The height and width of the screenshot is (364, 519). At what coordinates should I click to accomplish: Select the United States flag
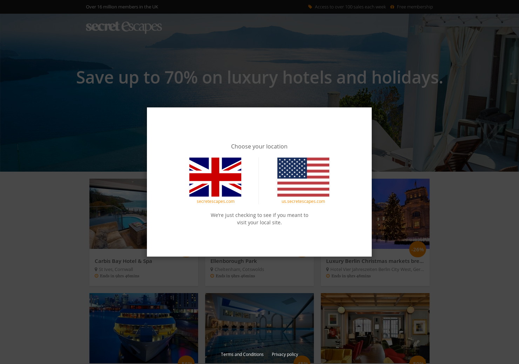(303, 177)
